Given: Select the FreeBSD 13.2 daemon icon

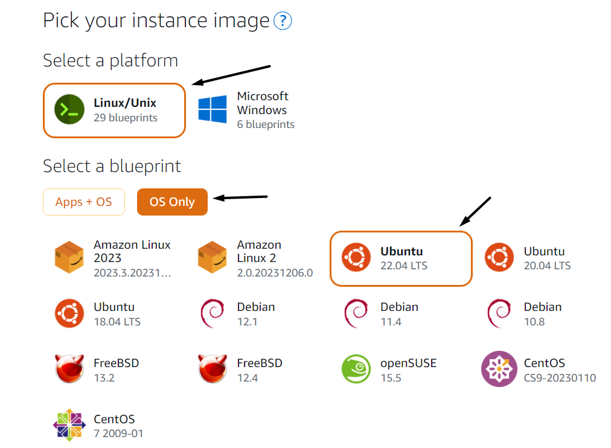Looking at the screenshot, I should [x=69, y=370].
